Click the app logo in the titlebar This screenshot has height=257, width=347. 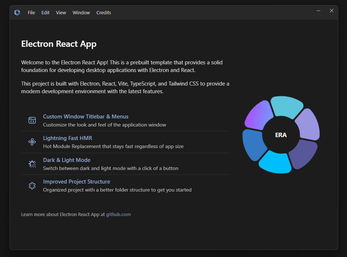coord(17,12)
